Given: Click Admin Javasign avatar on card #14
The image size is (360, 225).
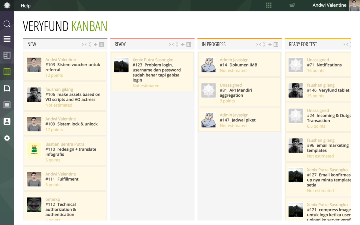Looking at the screenshot, I should point(208,65).
